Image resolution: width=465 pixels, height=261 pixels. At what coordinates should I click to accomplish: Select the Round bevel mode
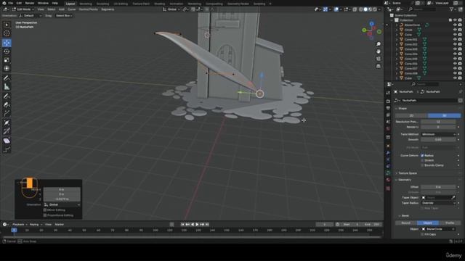pyautogui.click(x=406, y=223)
